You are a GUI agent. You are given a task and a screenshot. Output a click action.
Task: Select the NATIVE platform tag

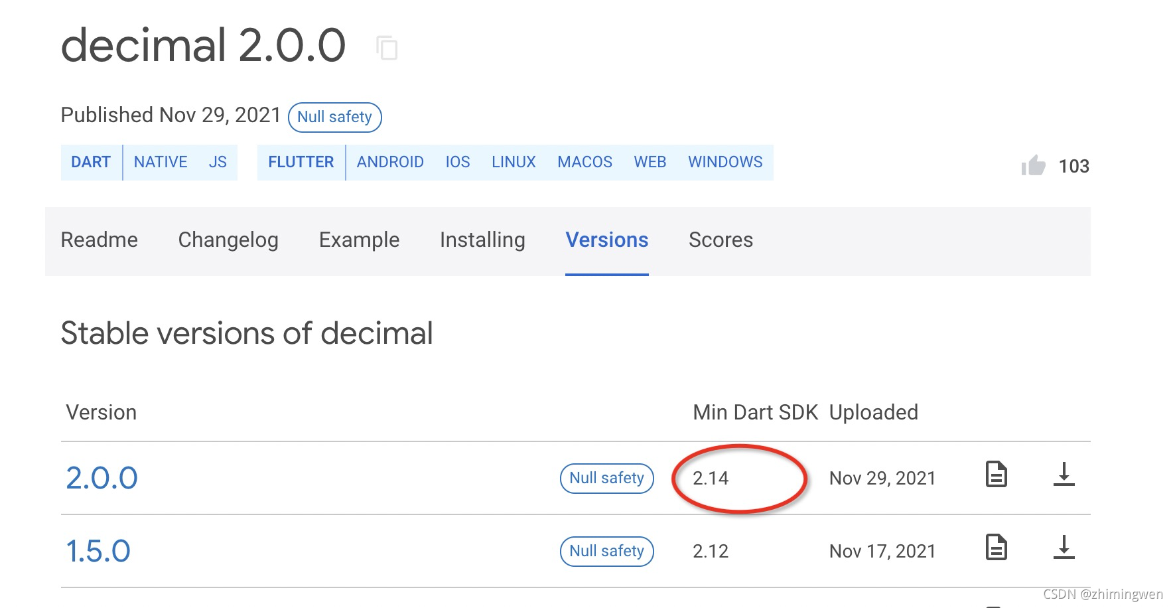(x=161, y=162)
